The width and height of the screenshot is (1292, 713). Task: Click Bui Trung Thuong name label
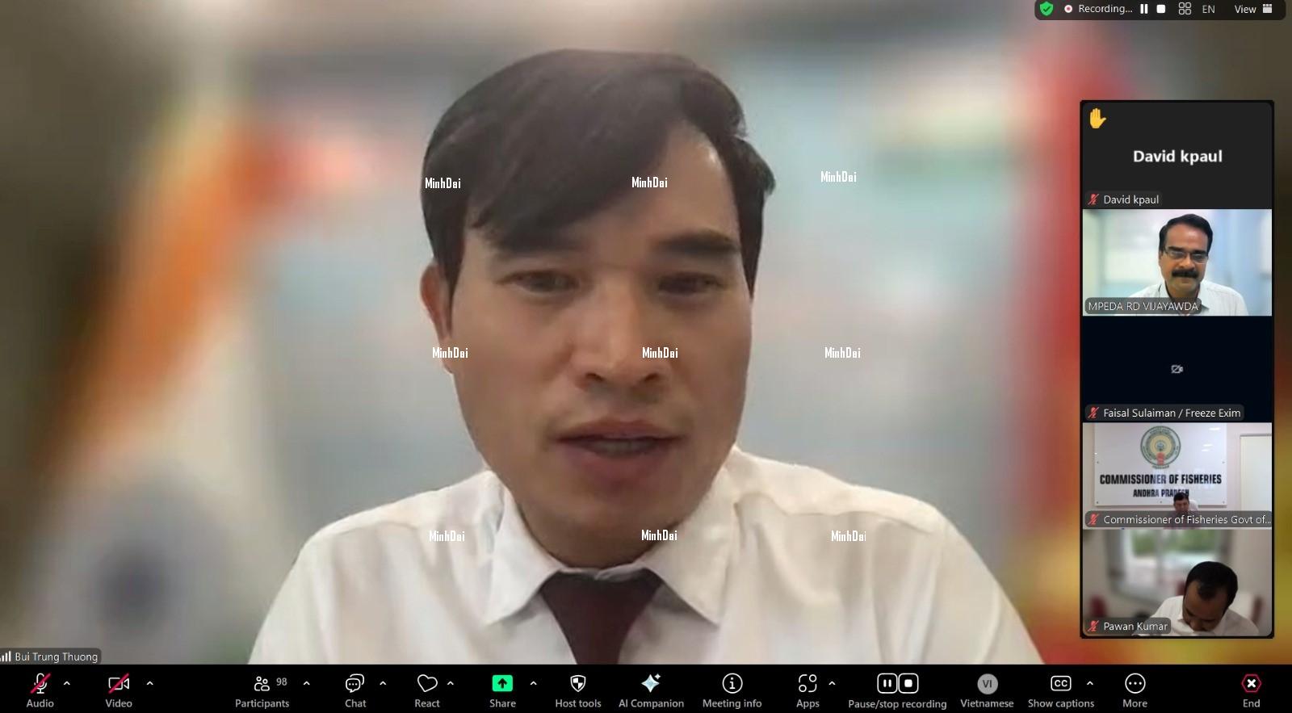click(57, 656)
